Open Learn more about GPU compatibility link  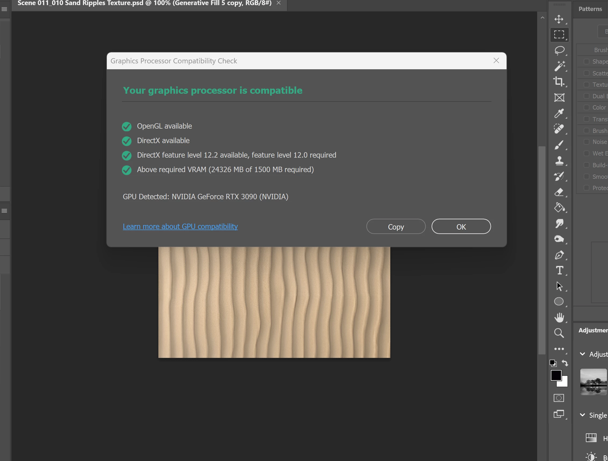click(x=180, y=227)
